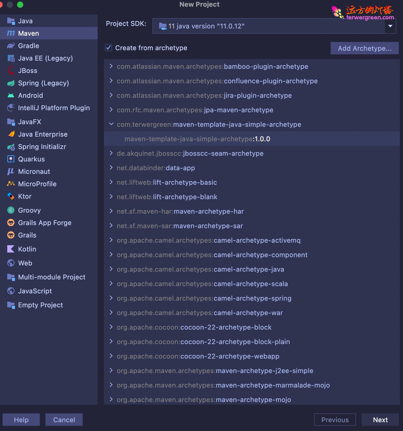Click the Android robot icon

(11, 95)
